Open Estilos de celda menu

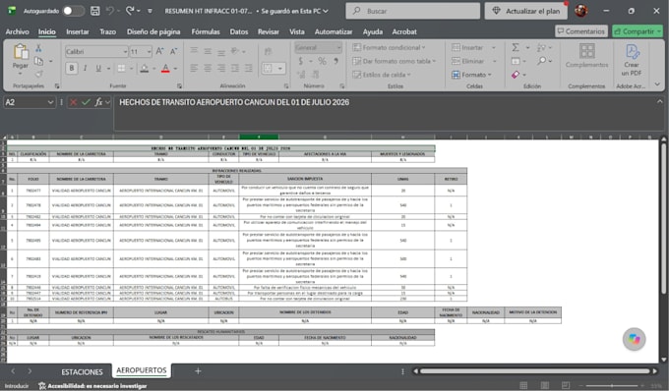(382, 75)
